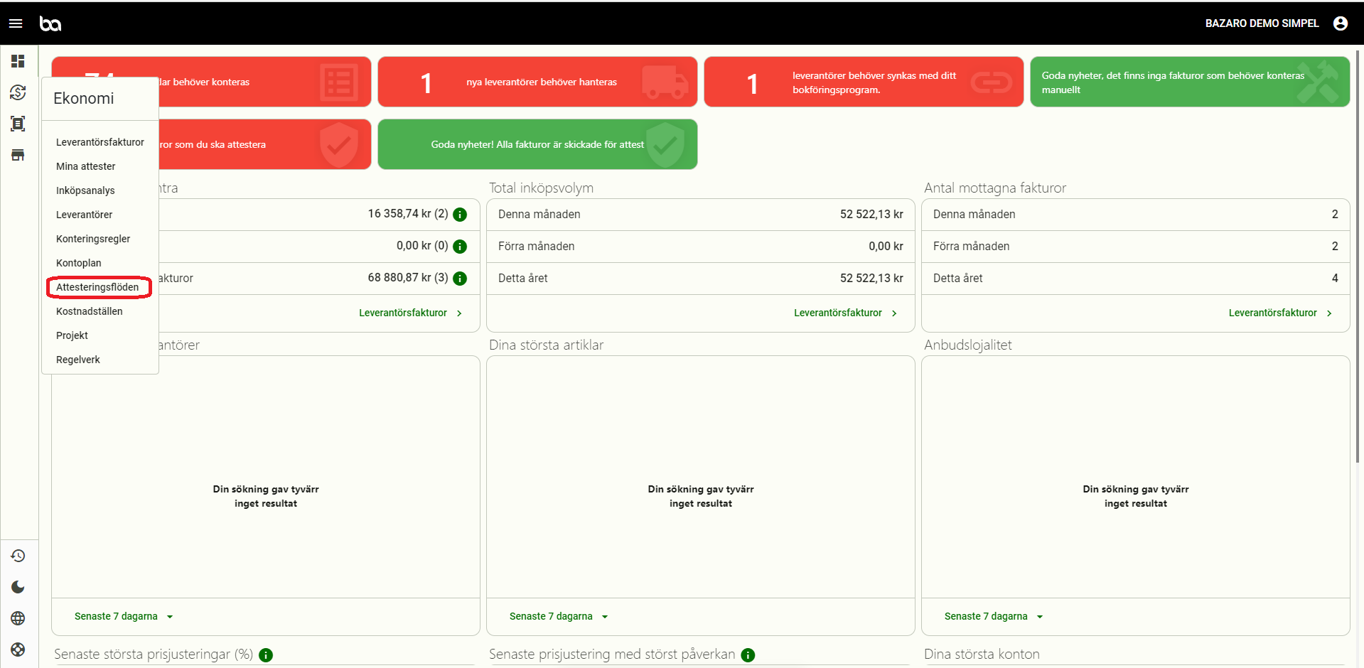Open the language globe icon
The height and width of the screenshot is (668, 1364).
tap(18, 618)
